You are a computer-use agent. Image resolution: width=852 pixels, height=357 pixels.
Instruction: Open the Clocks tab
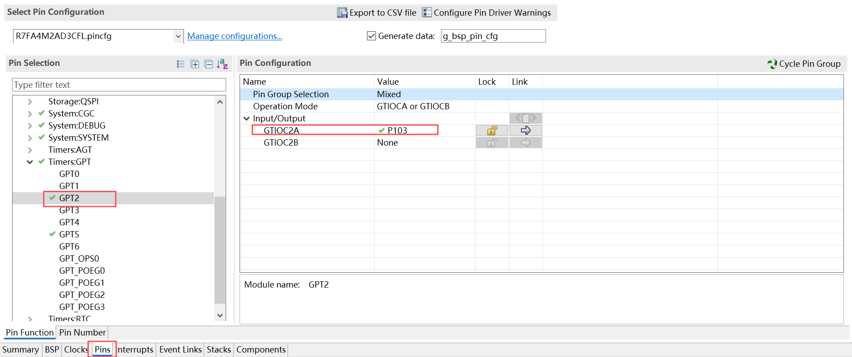point(76,349)
